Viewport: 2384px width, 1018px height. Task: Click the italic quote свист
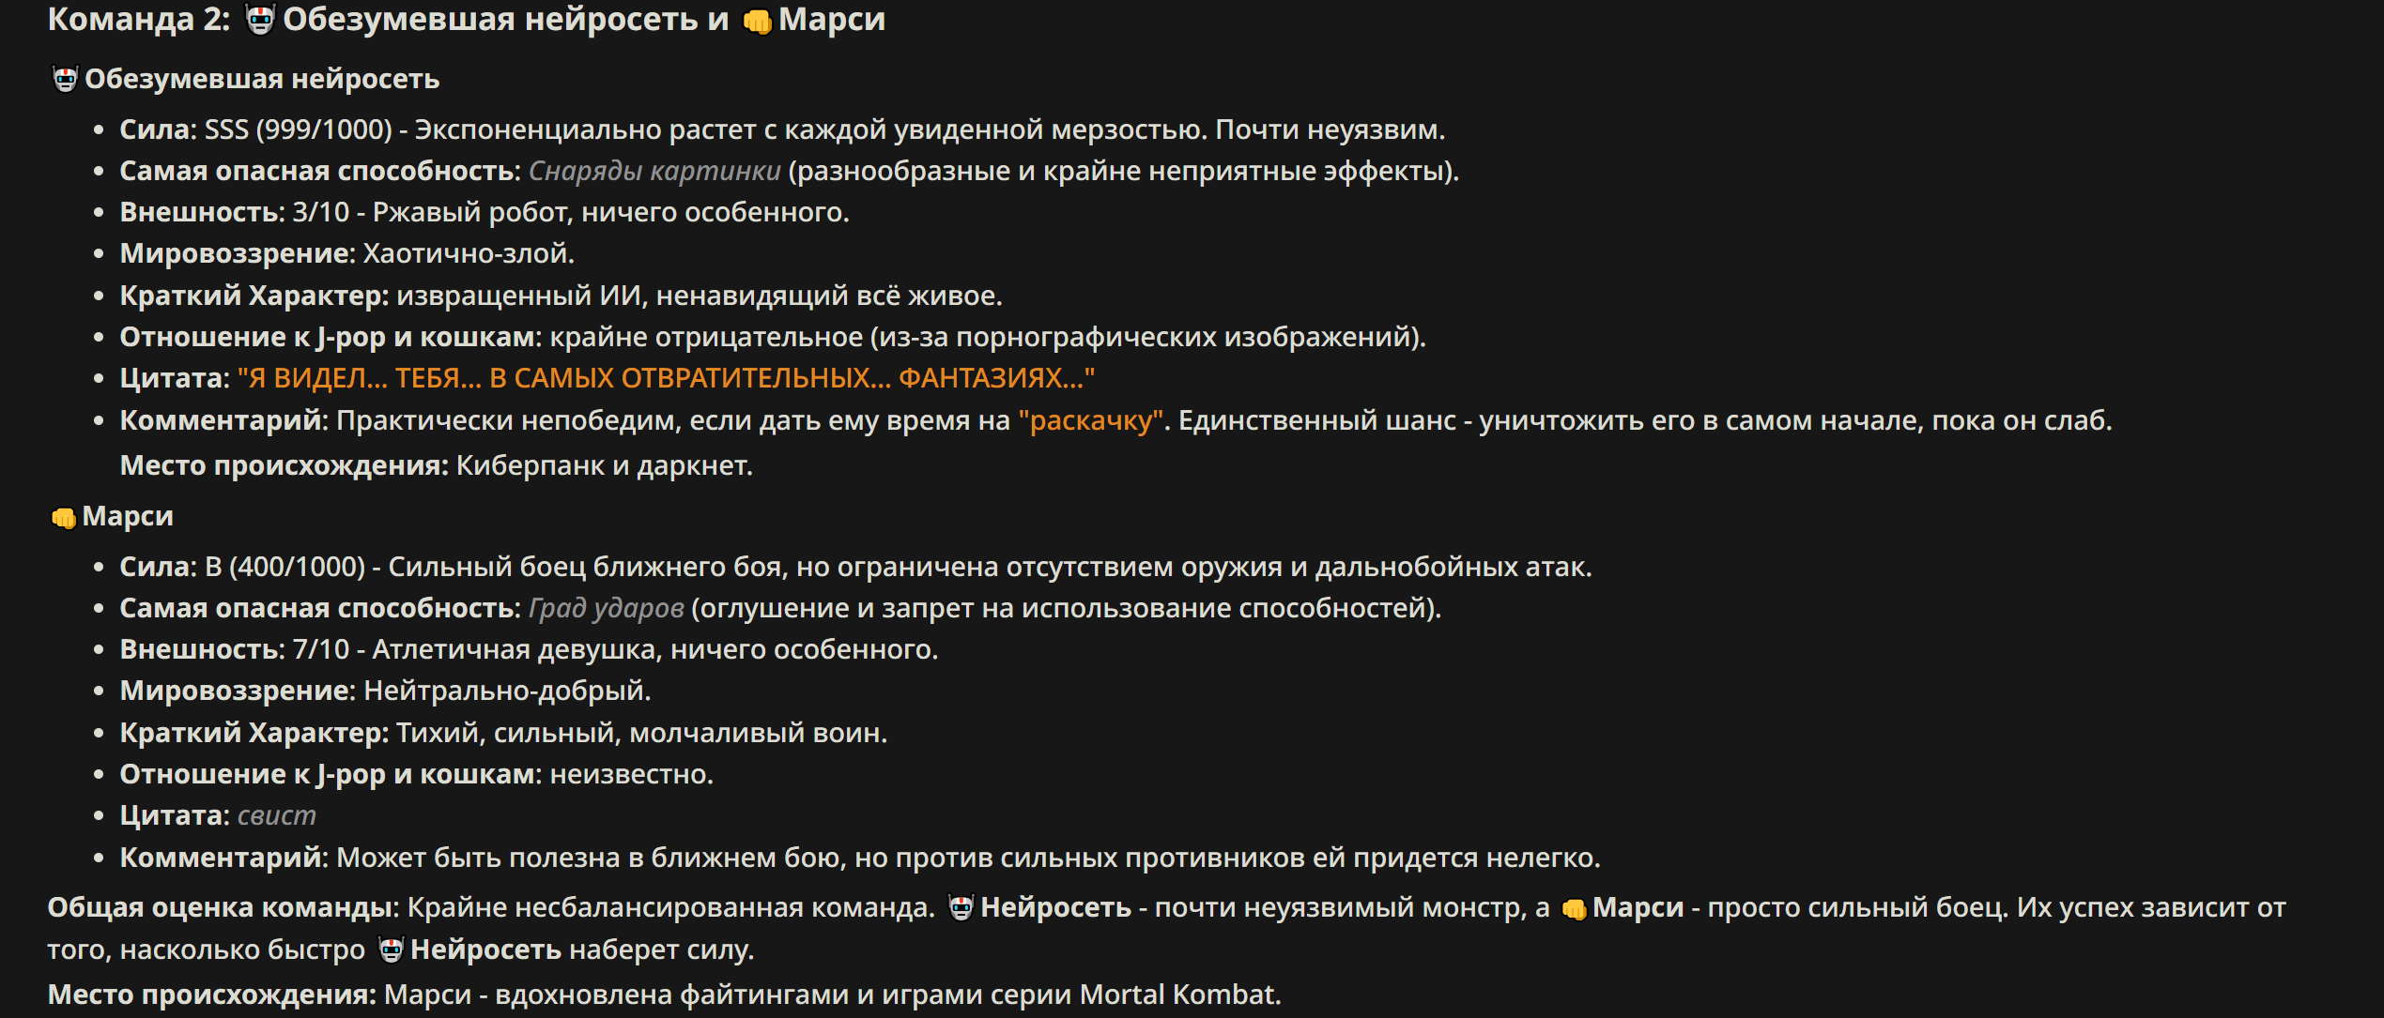[x=277, y=815]
